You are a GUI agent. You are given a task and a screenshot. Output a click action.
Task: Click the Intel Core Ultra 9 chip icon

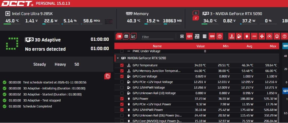pyautogui.click(x=7, y=14)
